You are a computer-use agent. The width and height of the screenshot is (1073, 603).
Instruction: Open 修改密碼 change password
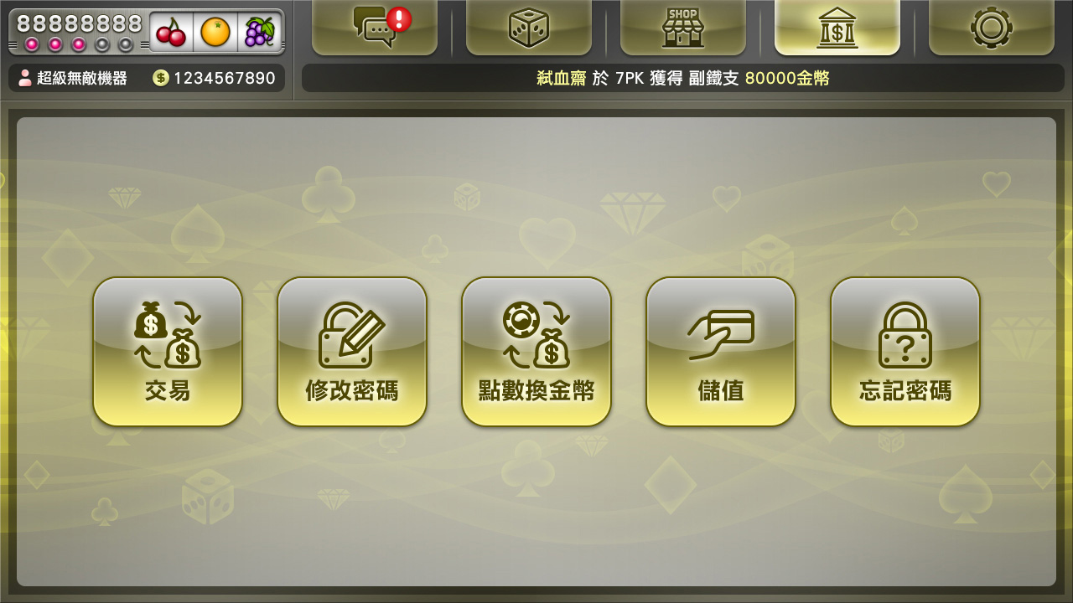[x=352, y=352]
